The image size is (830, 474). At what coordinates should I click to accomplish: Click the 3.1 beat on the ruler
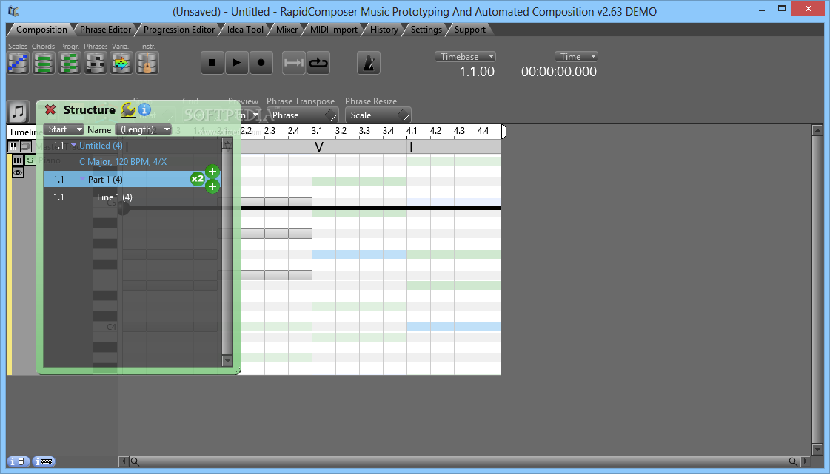pos(317,131)
